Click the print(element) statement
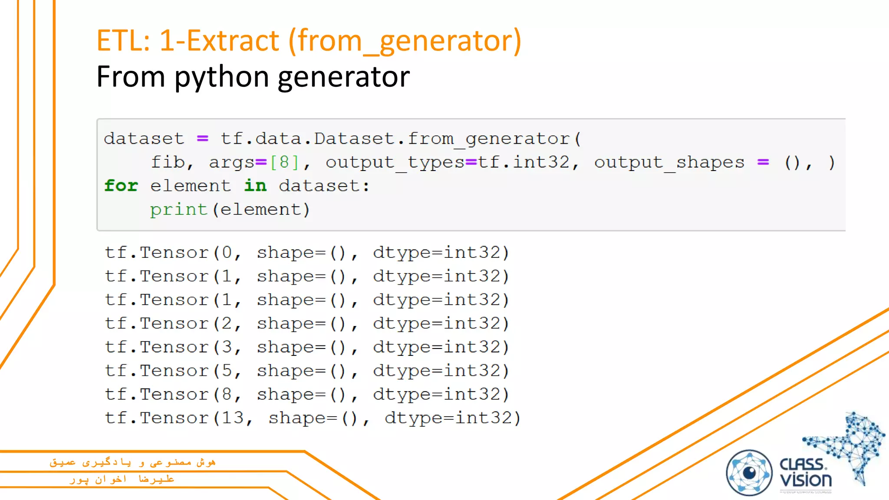 coord(230,210)
